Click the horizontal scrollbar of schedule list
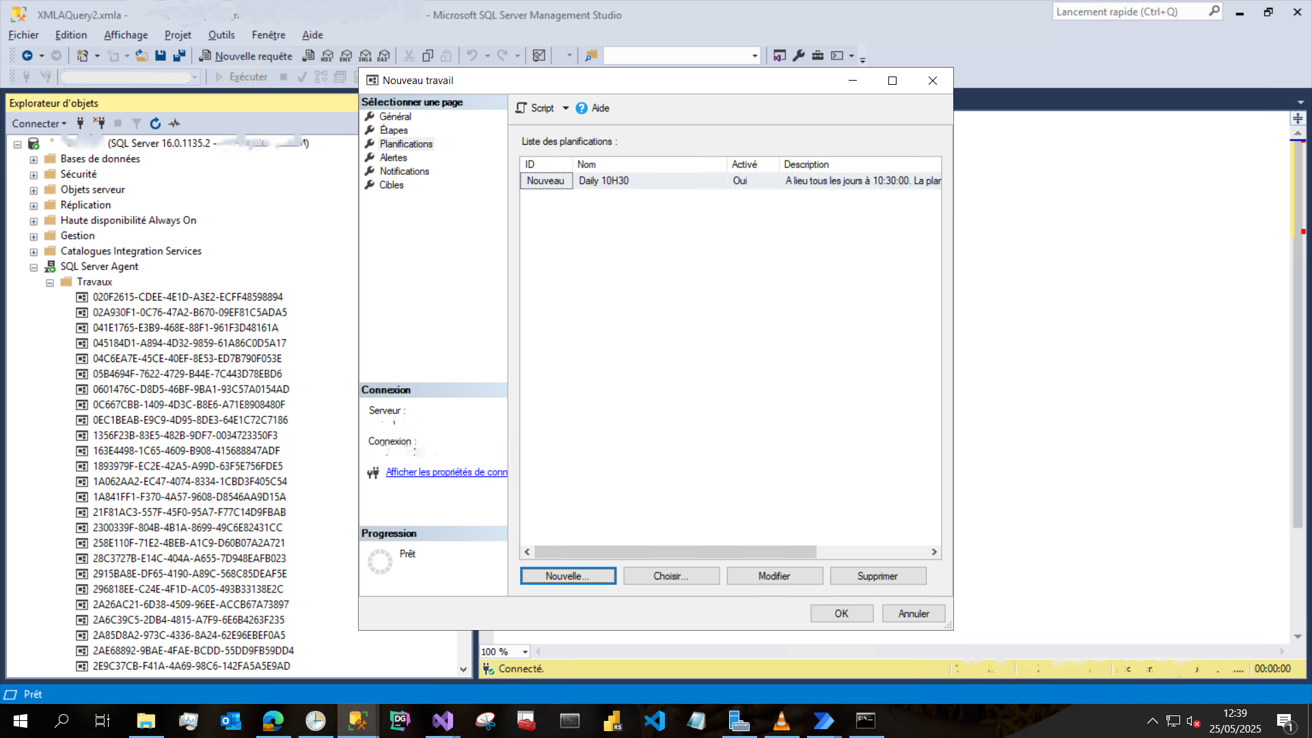The width and height of the screenshot is (1312, 738). tap(675, 552)
